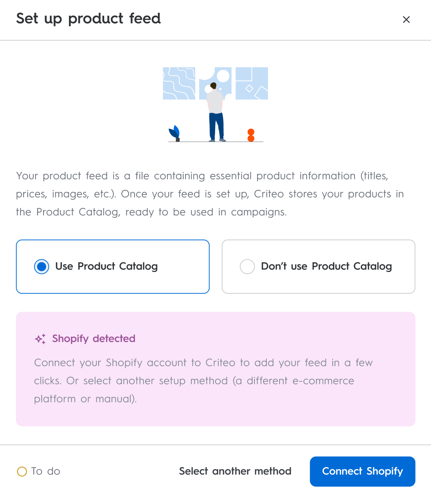
Task: Click the standing person in the illustration
Action: pos(216,112)
